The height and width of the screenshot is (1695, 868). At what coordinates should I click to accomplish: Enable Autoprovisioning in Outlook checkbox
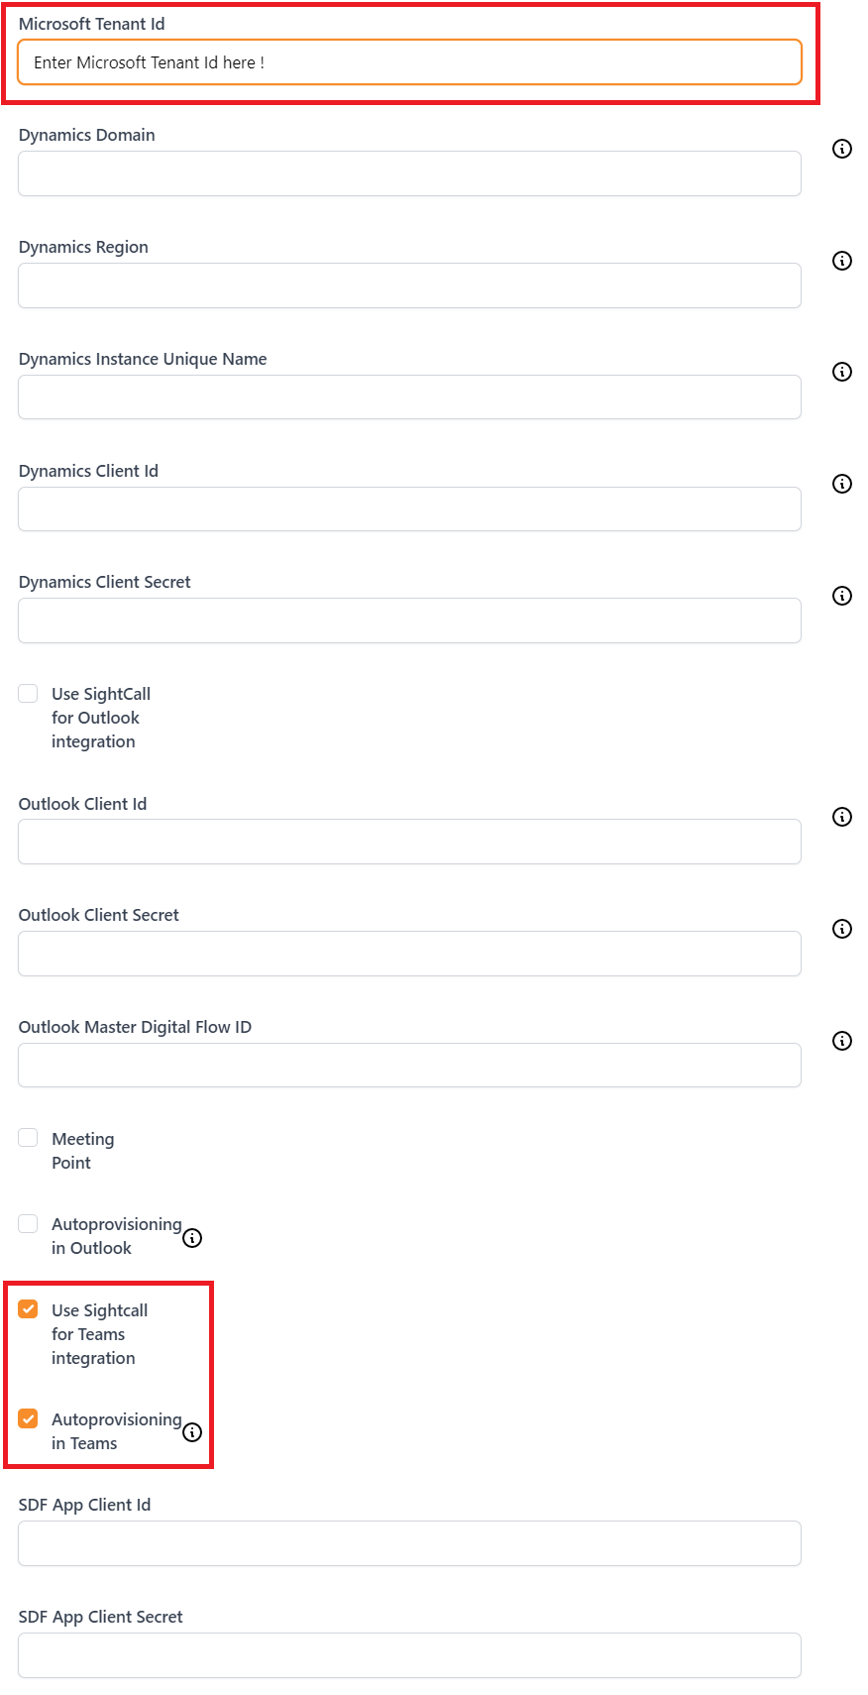(x=28, y=1223)
